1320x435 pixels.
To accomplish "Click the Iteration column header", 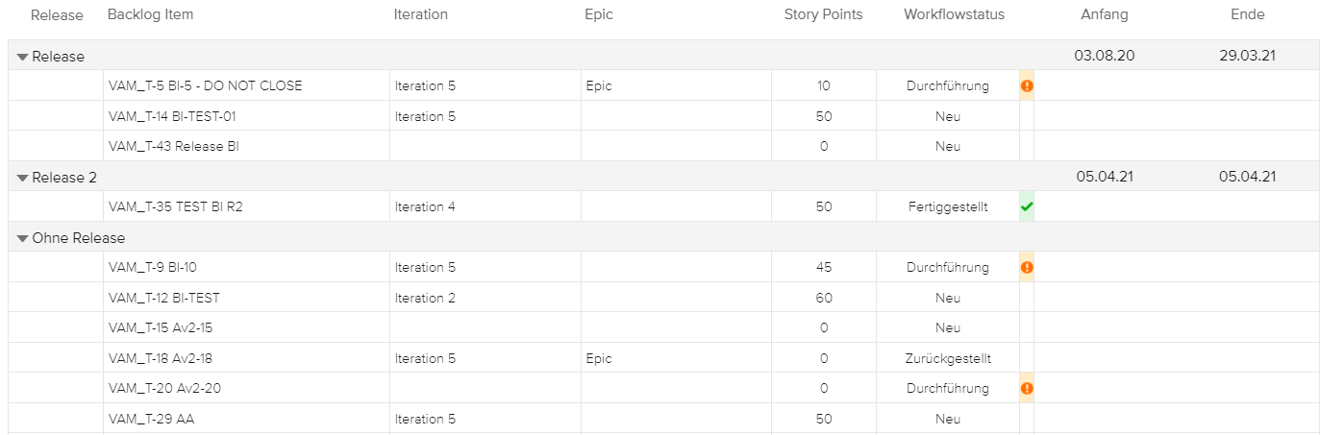I will [420, 14].
